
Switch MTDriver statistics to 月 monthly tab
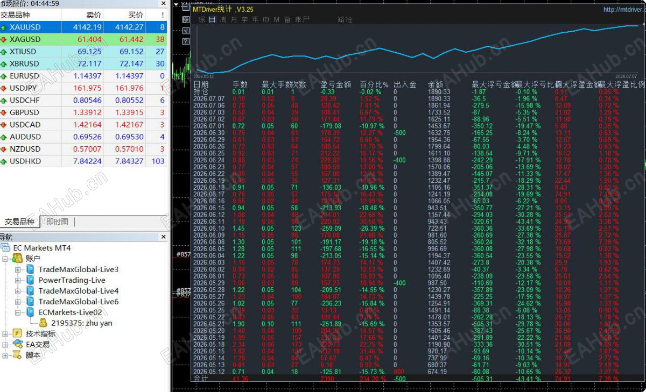[x=234, y=19]
